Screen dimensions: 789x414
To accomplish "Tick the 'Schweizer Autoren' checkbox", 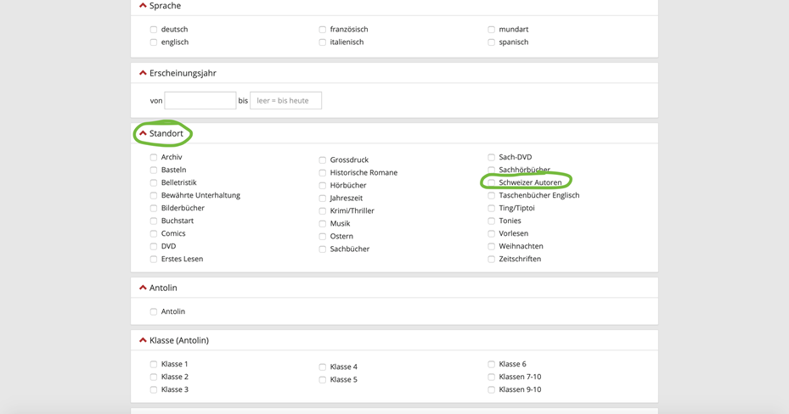I will click(492, 182).
